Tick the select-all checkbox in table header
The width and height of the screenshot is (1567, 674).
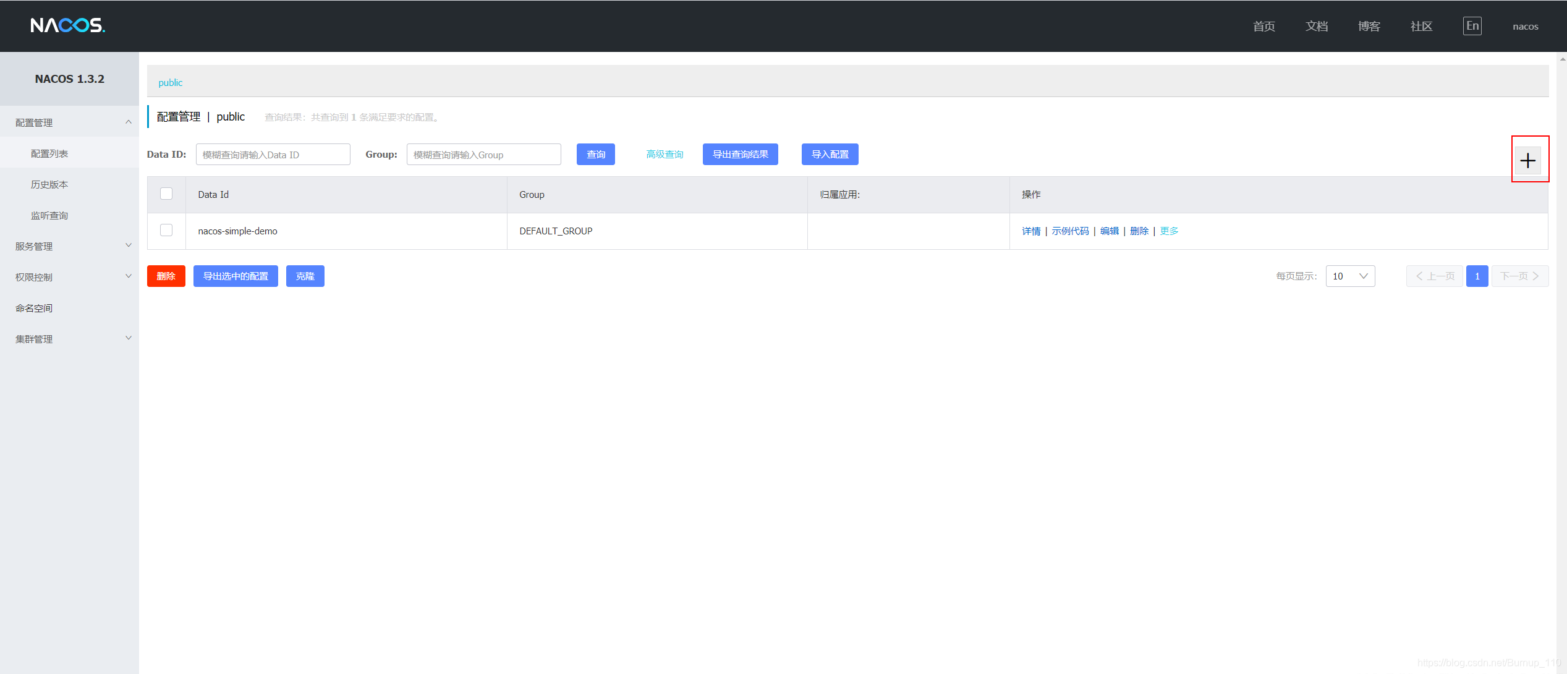[166, 194]
